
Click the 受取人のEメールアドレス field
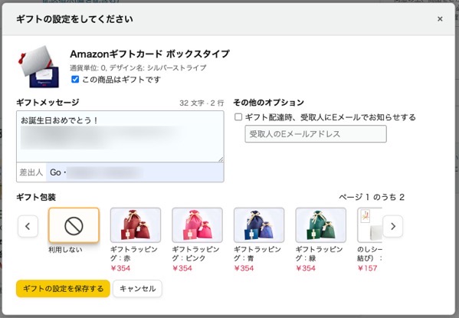(x=316, y=134)
